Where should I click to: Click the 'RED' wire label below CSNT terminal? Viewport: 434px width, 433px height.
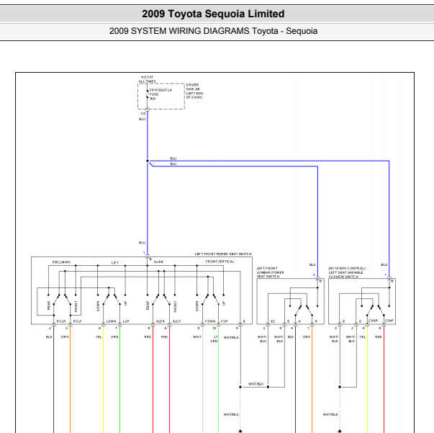pyautogui.click(x=379, y=337)
